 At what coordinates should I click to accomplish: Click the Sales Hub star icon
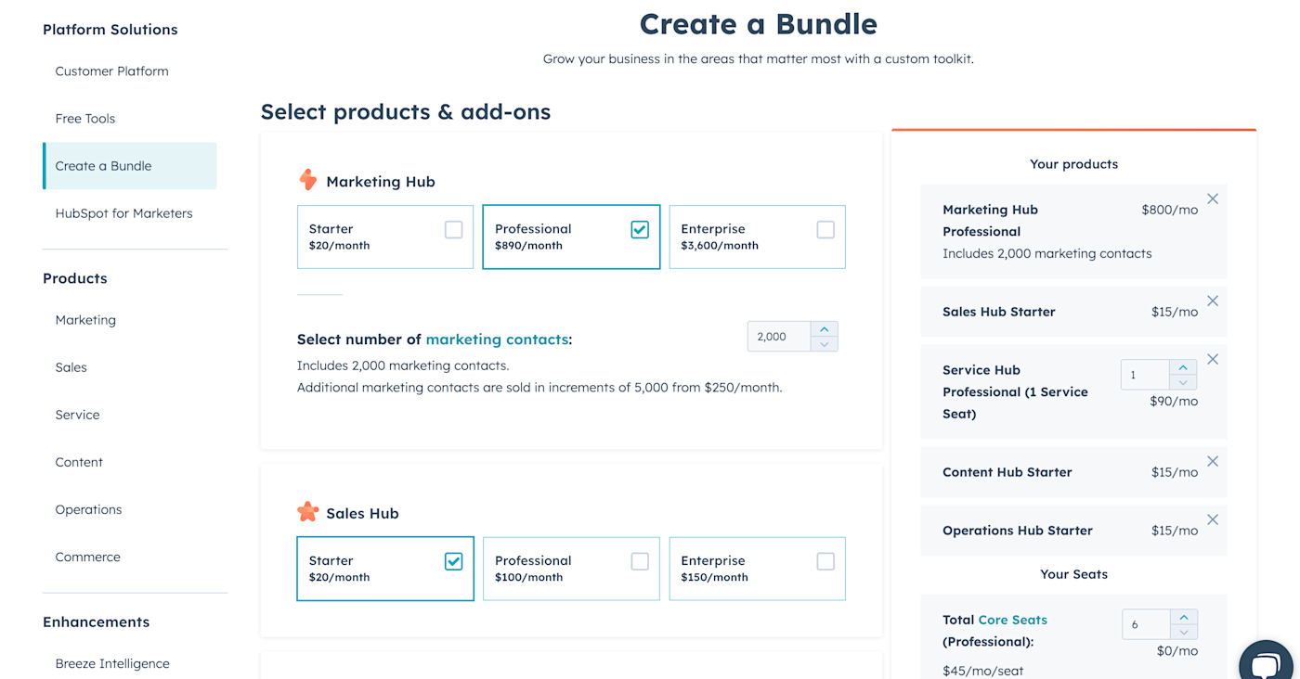[x=307, y=512]
